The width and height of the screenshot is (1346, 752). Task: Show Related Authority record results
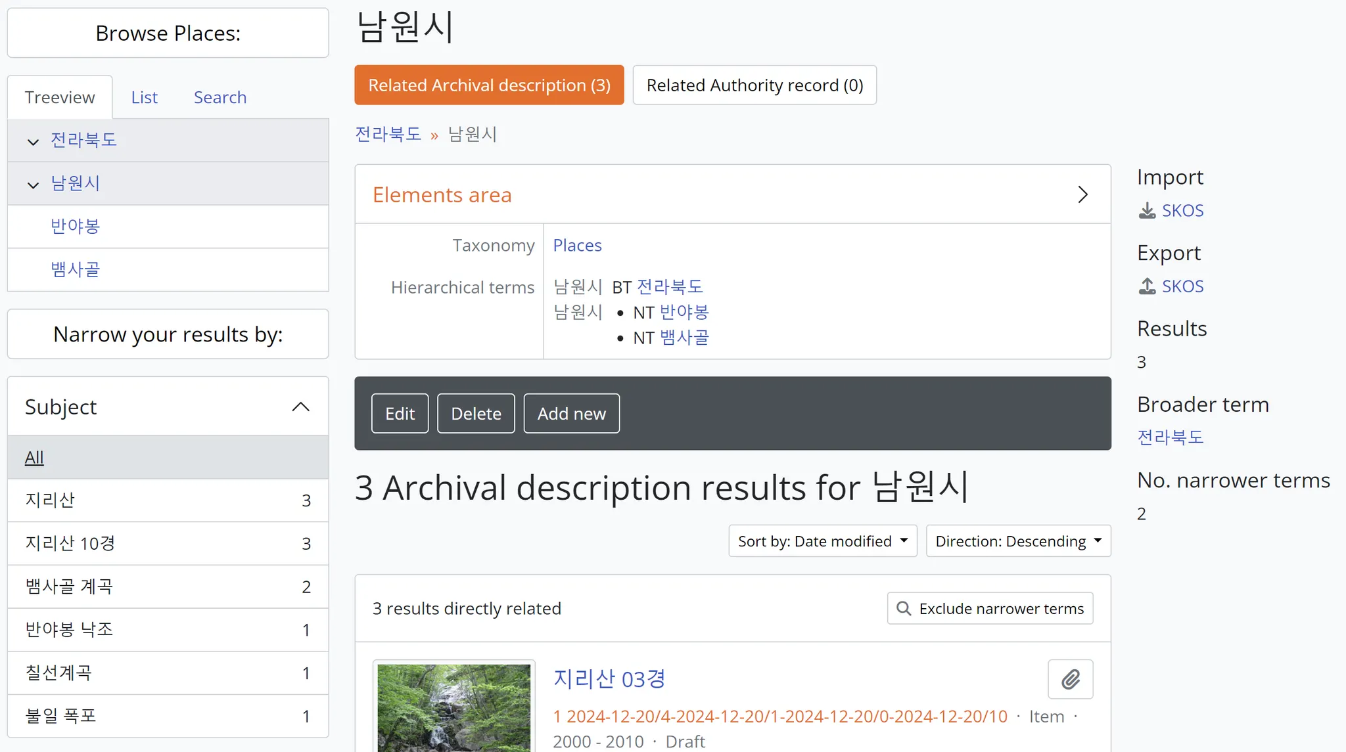coord(754,85)
